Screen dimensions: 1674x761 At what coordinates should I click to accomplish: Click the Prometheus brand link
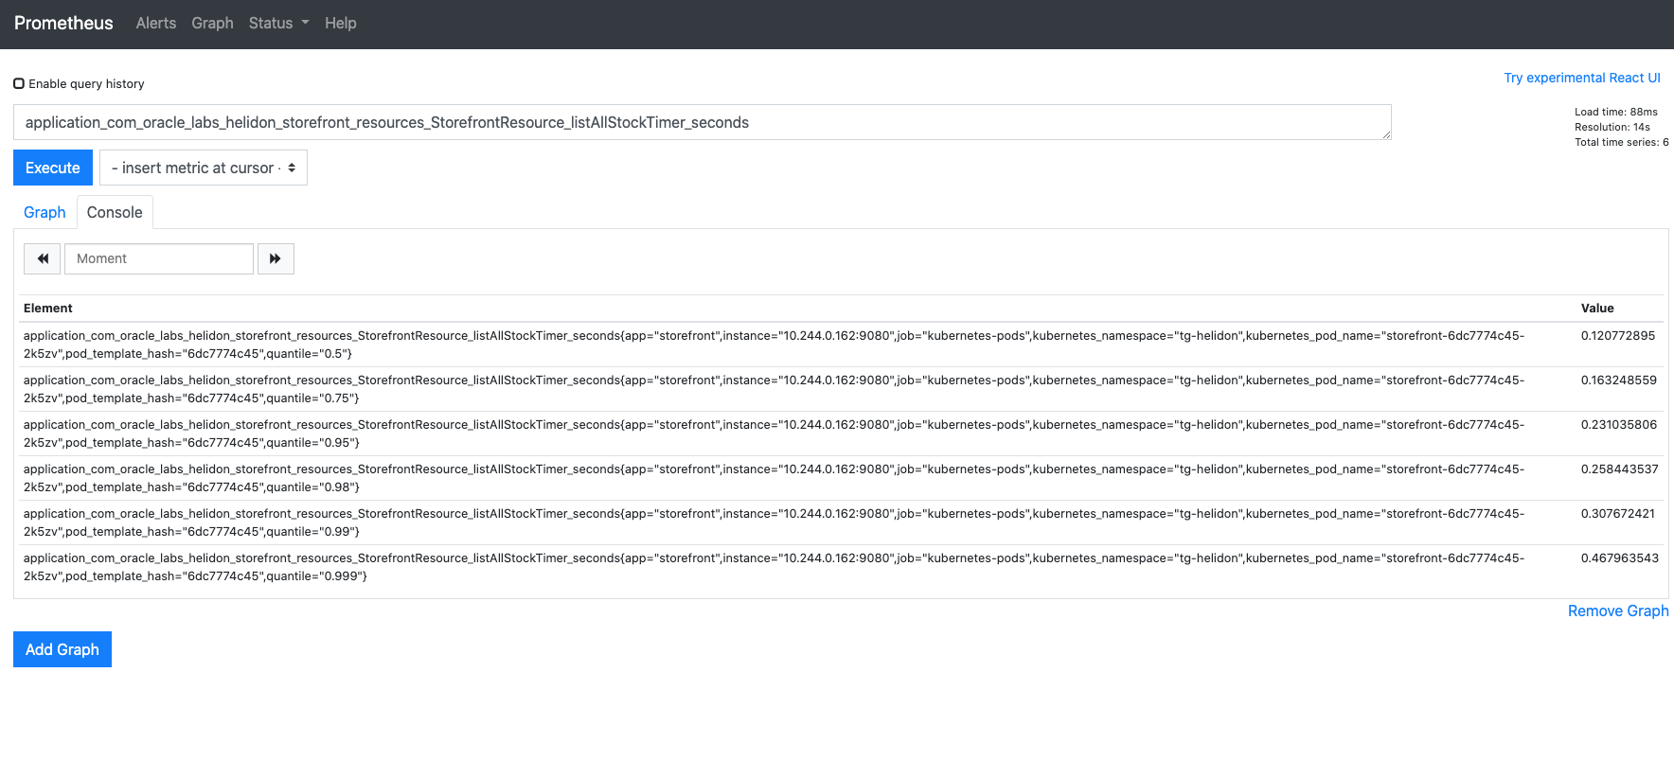[63, 23]
